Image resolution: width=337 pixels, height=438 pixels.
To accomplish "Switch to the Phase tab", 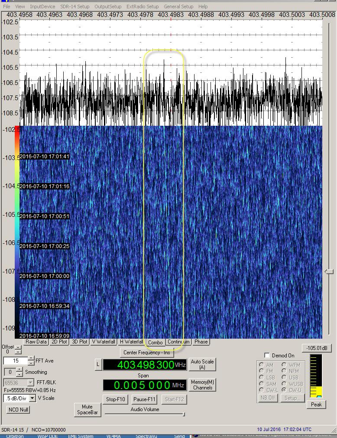I will click(201, 342).
